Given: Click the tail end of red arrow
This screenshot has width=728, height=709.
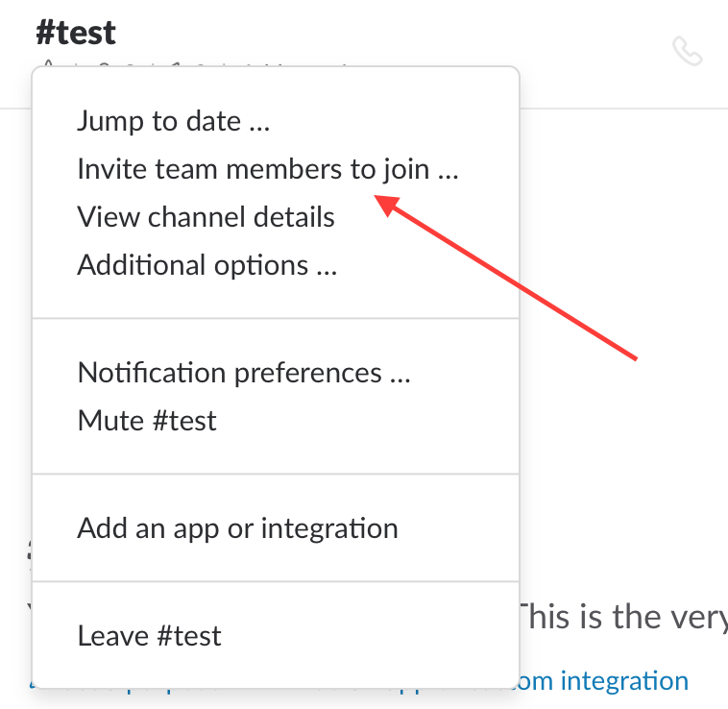Looking at the screenshot, I should pos(635,358).
